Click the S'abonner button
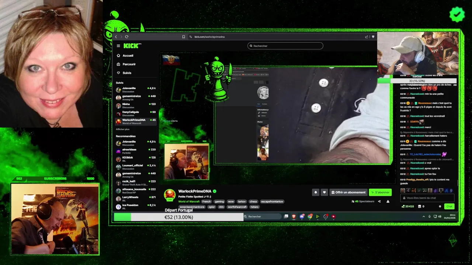Image resolution: width=472 pixels, height=265 pixels. pos(380,192)
